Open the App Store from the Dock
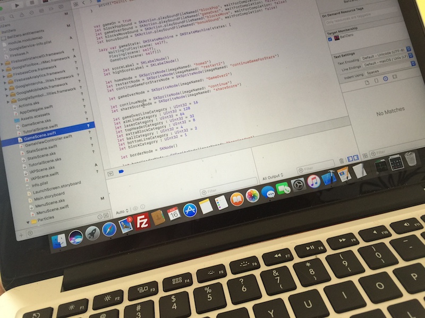425x318 pixels. click(190, 210)
